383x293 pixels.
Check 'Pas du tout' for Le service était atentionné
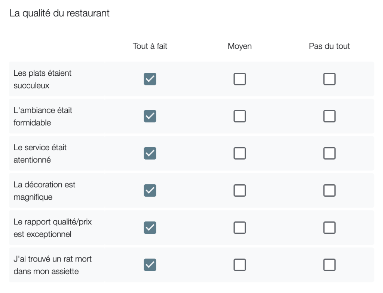click(329, 153)
